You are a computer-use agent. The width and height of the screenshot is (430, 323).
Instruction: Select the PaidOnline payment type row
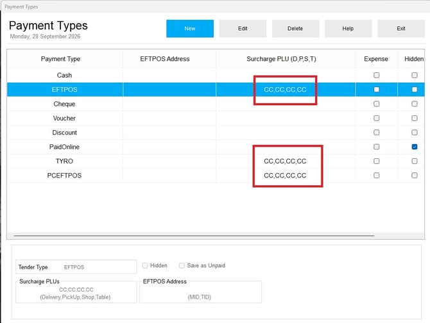pyautogui.click(x=216, y=147)
